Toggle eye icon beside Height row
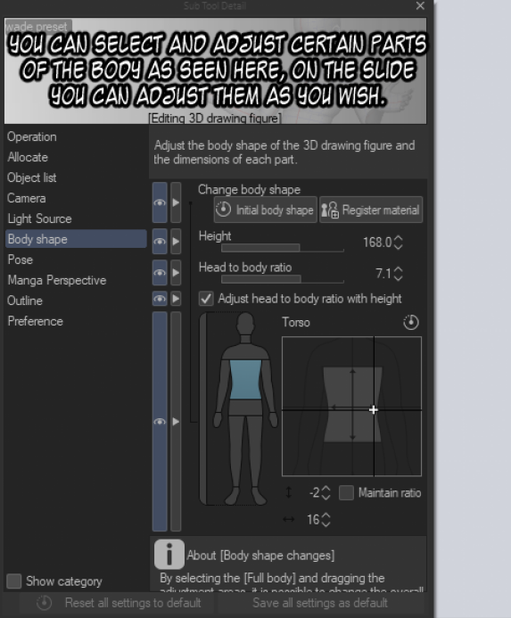Image resolution: width=511 pixels, height=618 pixels. pos(160,241)
